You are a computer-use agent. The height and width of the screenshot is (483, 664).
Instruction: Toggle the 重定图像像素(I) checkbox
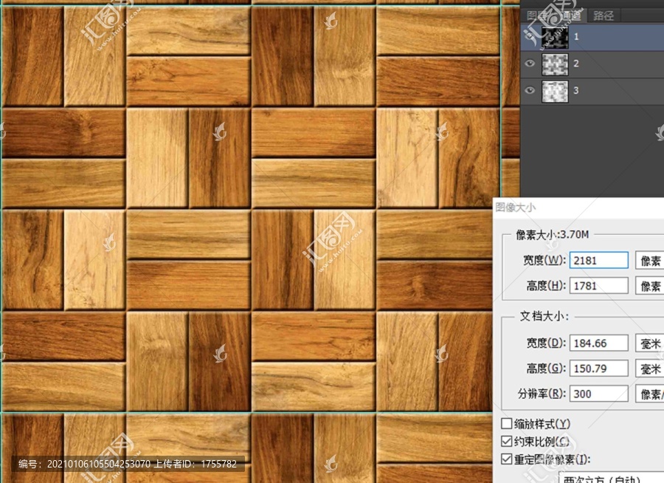(x=506, y=459)
